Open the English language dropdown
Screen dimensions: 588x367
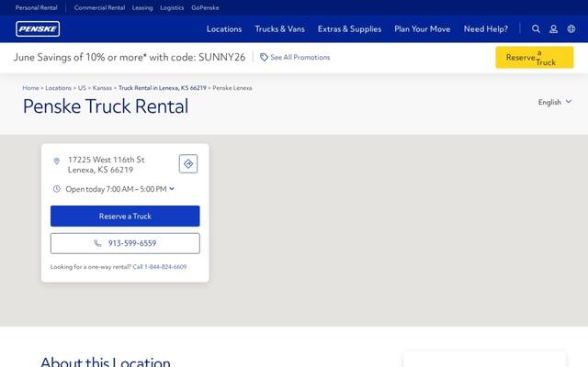[x=555, y=102]
